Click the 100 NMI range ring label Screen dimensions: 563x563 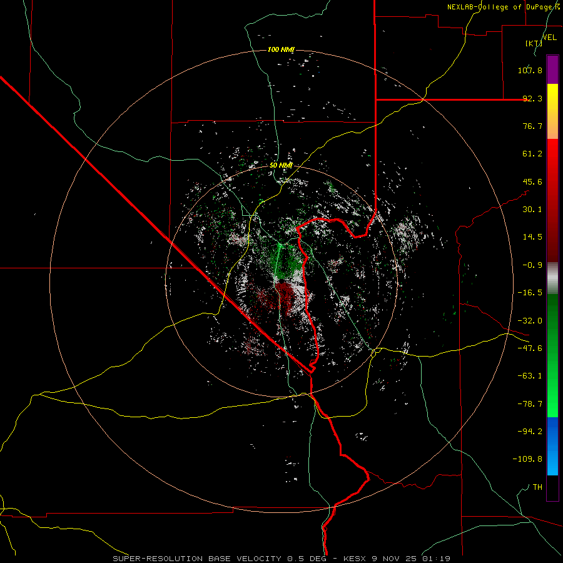click(x=281, y=49)
